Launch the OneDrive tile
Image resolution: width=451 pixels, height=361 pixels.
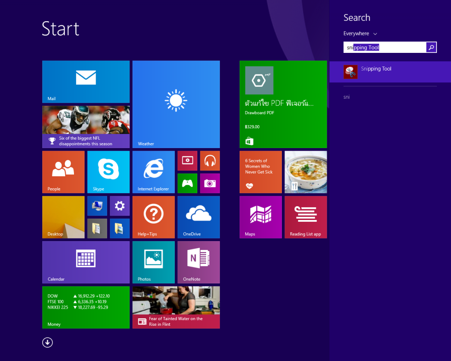(198, 217)
